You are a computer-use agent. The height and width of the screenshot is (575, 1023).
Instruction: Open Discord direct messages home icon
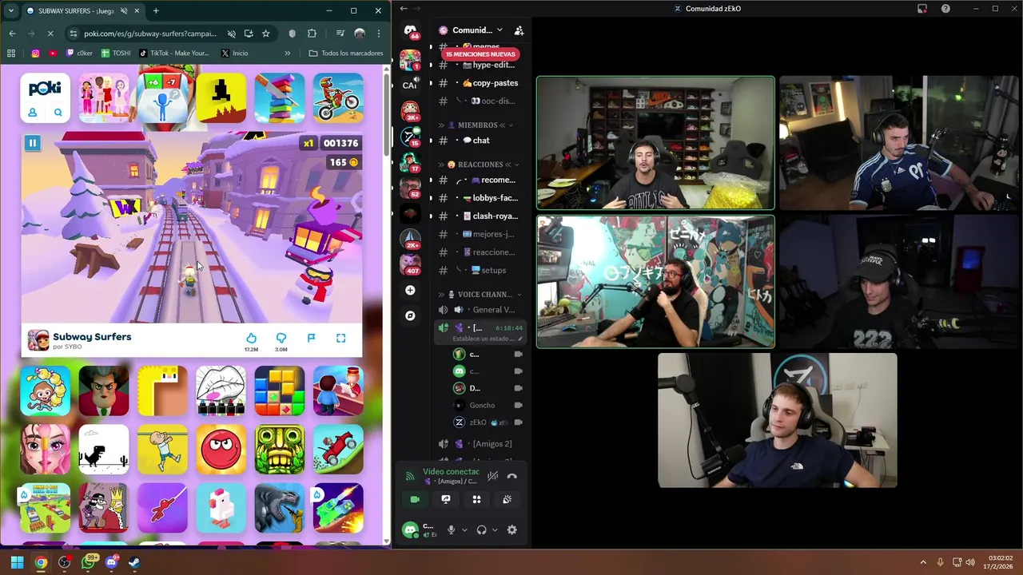(410, 30)
